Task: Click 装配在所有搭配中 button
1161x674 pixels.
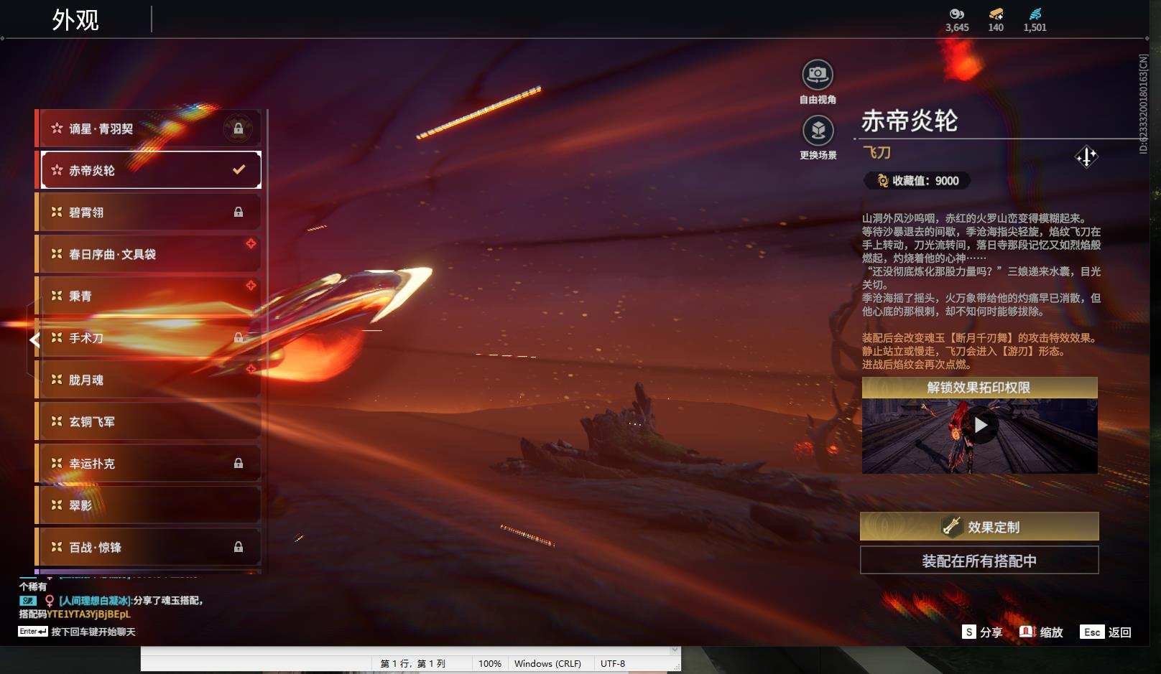Action: click(979, 561)
